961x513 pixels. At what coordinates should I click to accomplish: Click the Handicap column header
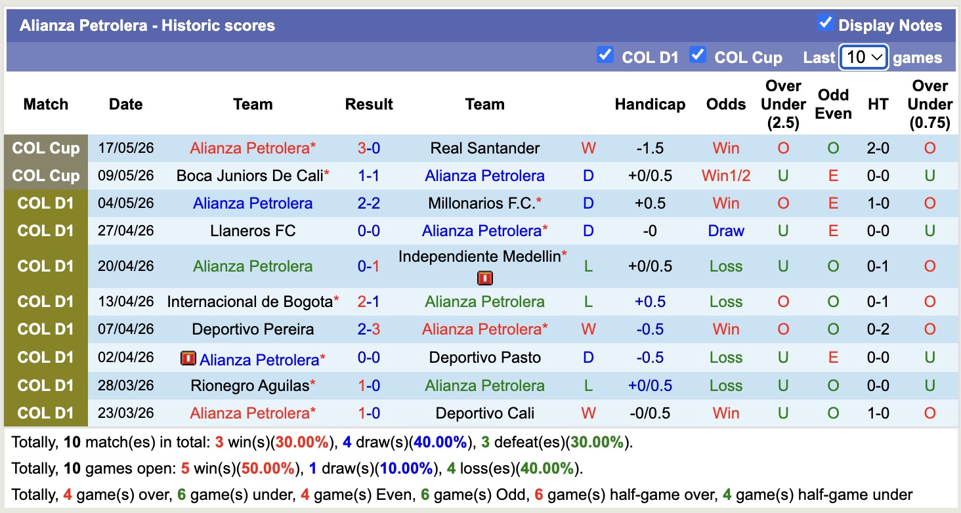coord(650,104)
